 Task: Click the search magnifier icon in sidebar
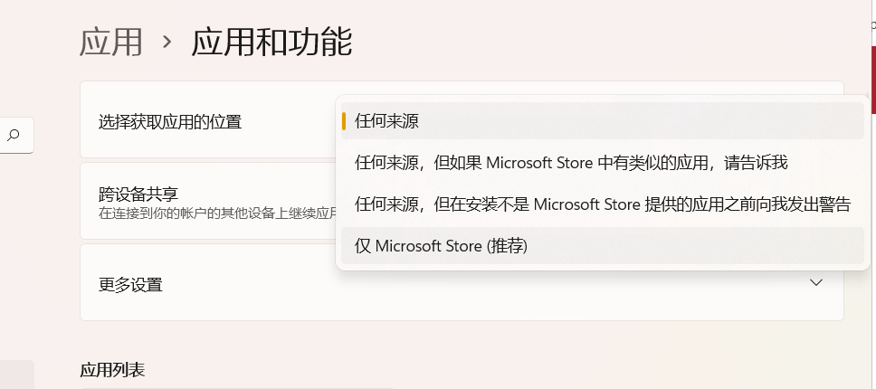pyautogui.click(x=14, y=136)
